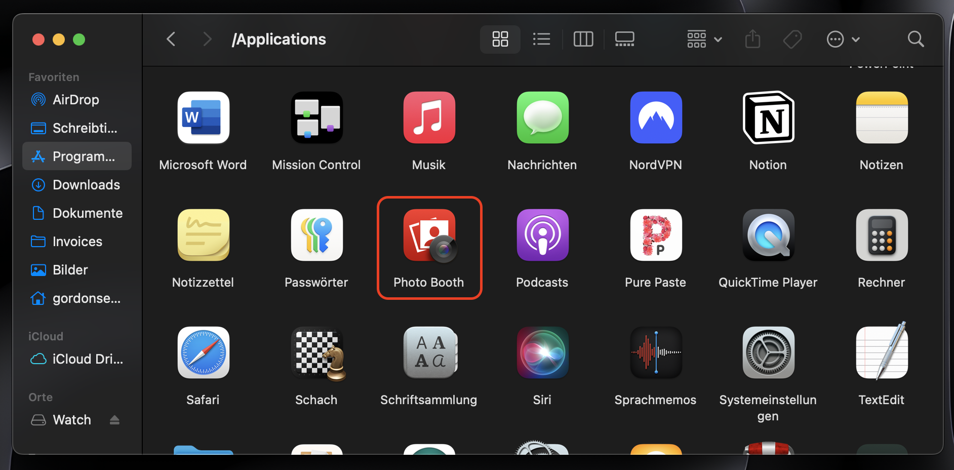Viewport: 954px width, 470px height.
Task: Click the Schriftsammlung label text
Action: coord(429,400)
